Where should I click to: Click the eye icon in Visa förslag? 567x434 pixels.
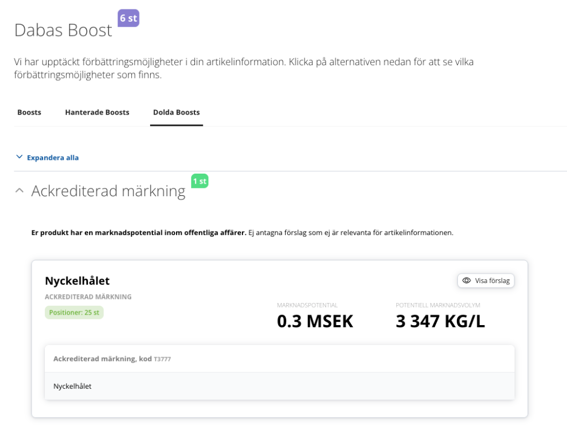(466, 280)
